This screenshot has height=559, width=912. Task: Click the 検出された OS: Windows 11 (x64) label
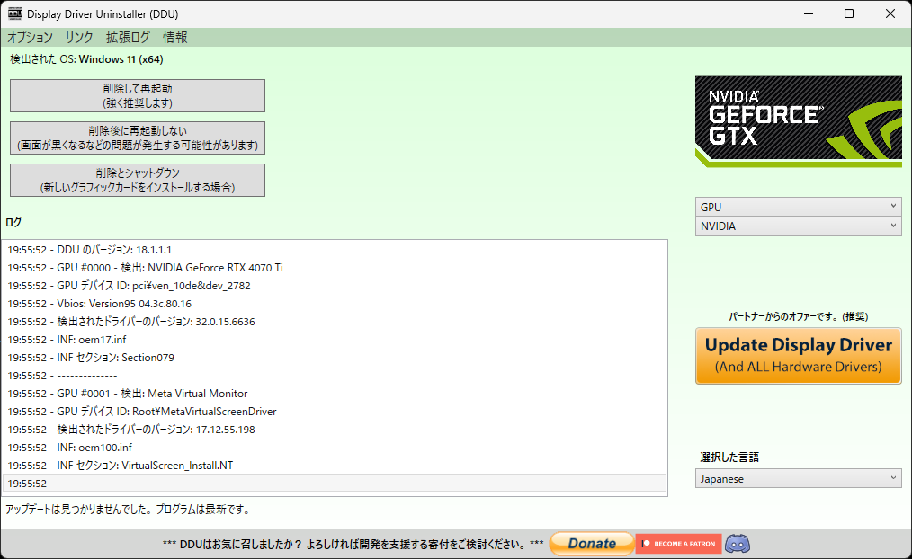86,59
